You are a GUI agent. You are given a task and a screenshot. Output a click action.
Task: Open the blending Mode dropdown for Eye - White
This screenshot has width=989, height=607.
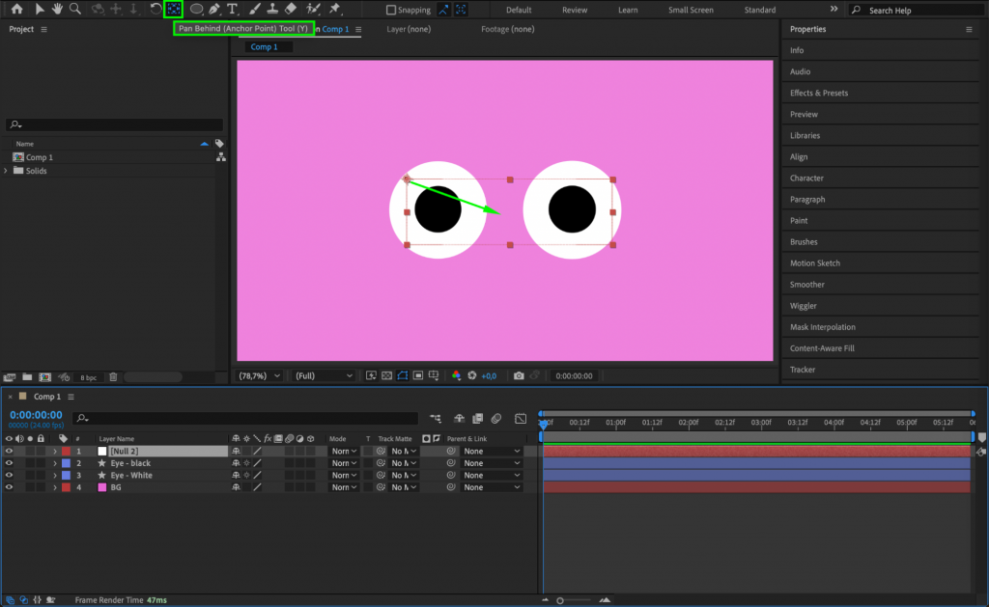pyautogui.click(x=343, y=475)
